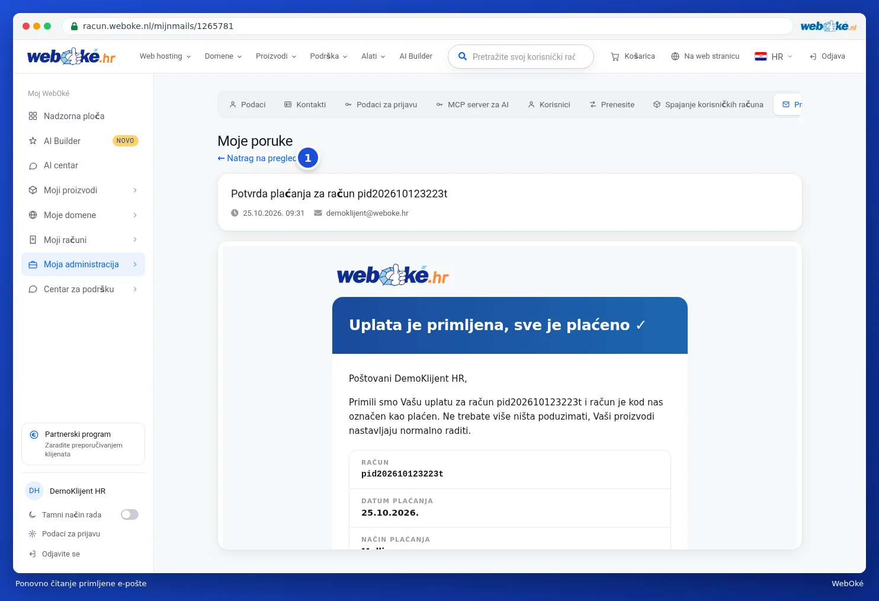Open the Prenesite tab
Viewport: 879px width, 601px height.
tap(612, 105)
